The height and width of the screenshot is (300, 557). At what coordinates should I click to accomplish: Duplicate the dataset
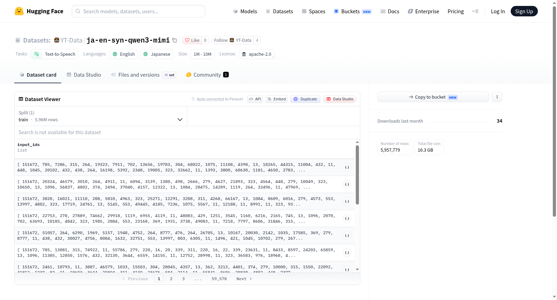click(x=305, y=99)
